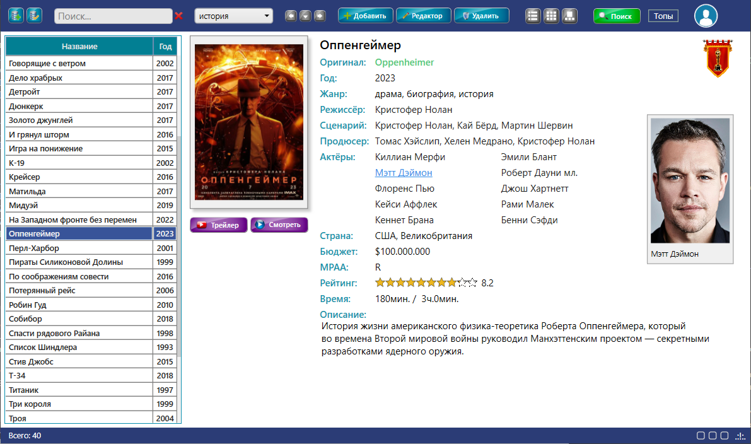Click the star rating bar
Image resolution: width=751 pixels, height=444 pixels.
(x=426, y=283)
